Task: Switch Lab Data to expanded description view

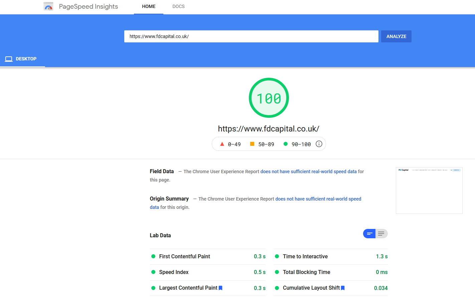Action: coord(381,234)
